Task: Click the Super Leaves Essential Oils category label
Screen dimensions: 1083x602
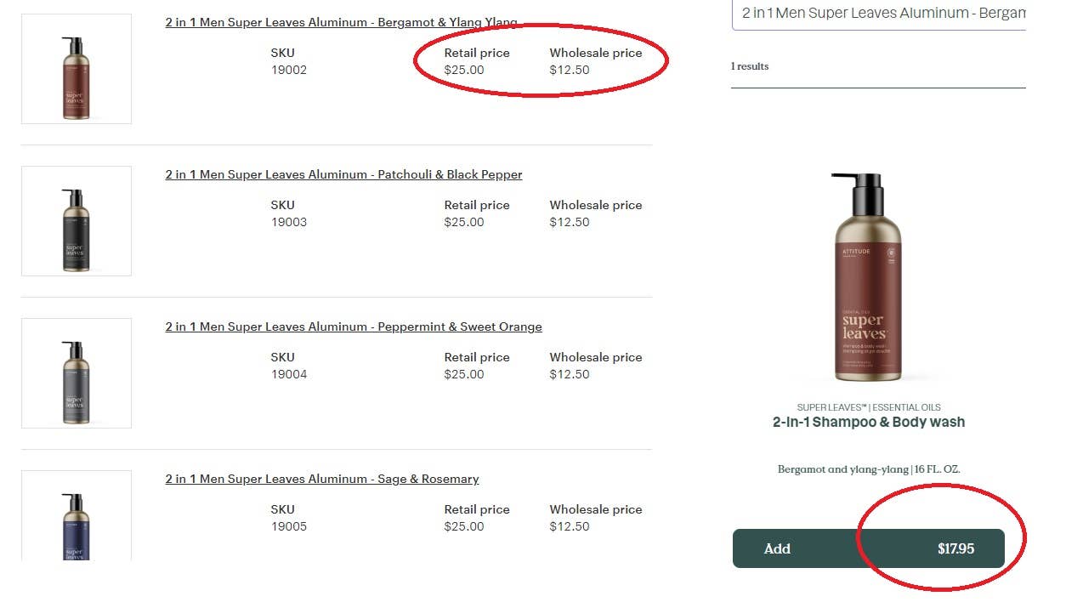Action: click(x=868, y=407)
